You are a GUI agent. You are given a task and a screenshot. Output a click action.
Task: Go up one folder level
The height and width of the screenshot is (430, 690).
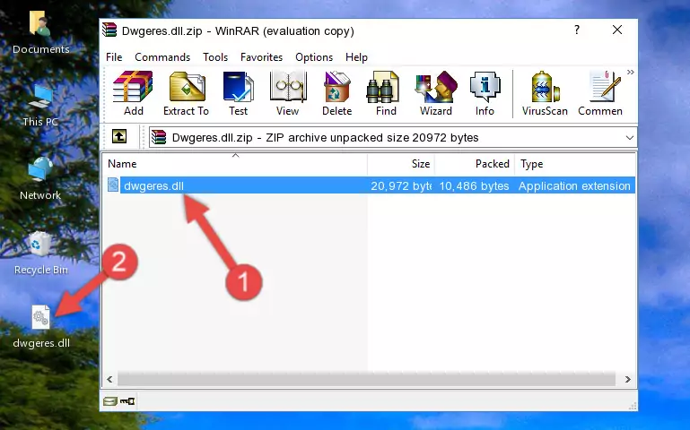pyautogui.click(x=119, y=136)
